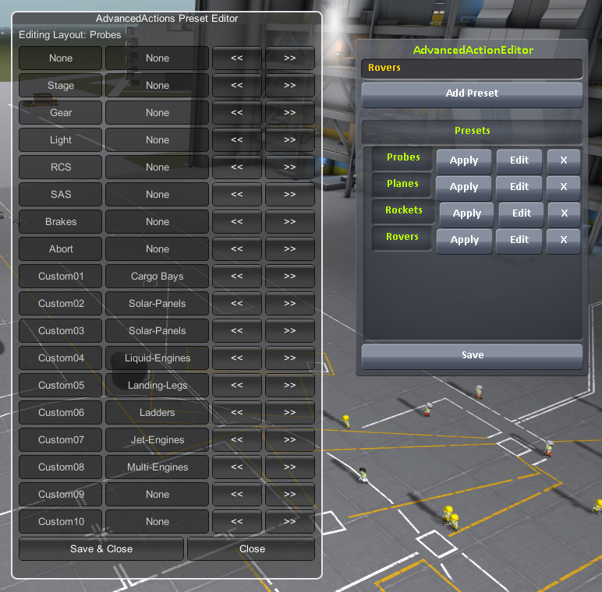Click Save & Close in Preset Editor

[x=101, y=549]
